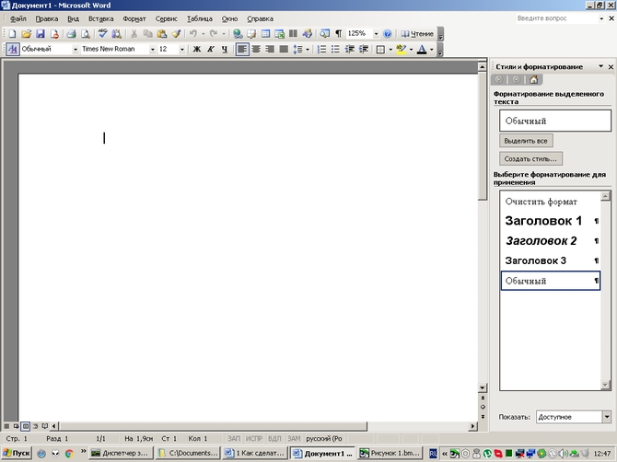This screenshot has height=462, width=617.
Task: Open the font color picker arrow
Action: pos(432,49)
